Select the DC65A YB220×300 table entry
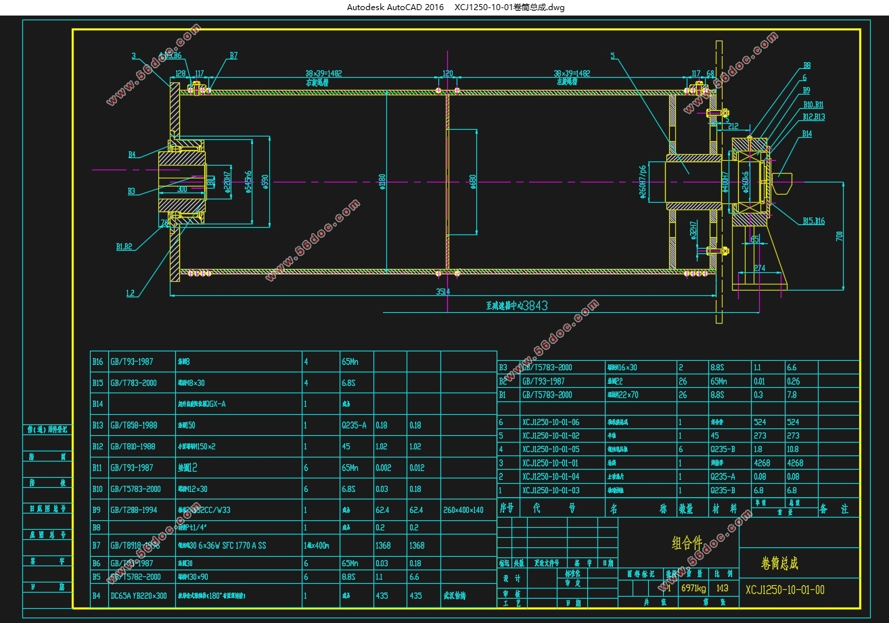 click(x=138, y=596)
